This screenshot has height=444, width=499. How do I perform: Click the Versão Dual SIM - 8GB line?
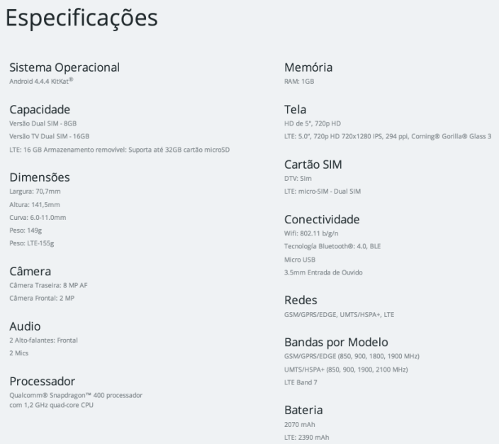coord(43,123)
